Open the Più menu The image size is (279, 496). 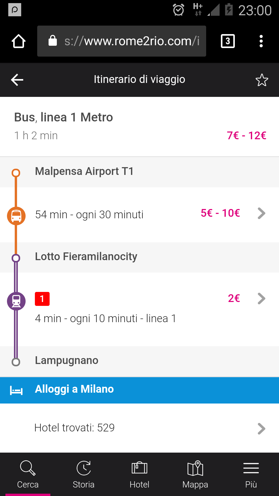(x=251, y=474)
